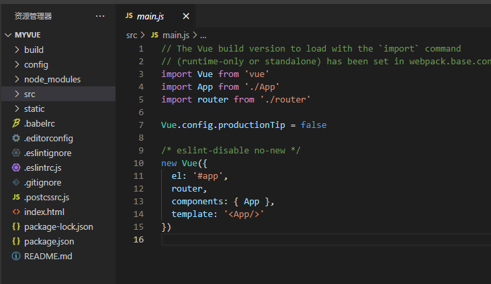Close the main.js tab

click(x=186, y=16)
